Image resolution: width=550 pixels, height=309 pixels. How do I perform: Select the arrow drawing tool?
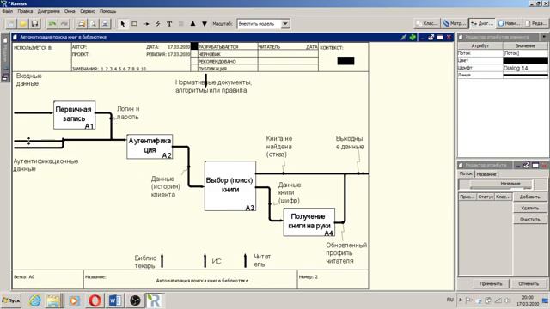[x=146, y=24]
